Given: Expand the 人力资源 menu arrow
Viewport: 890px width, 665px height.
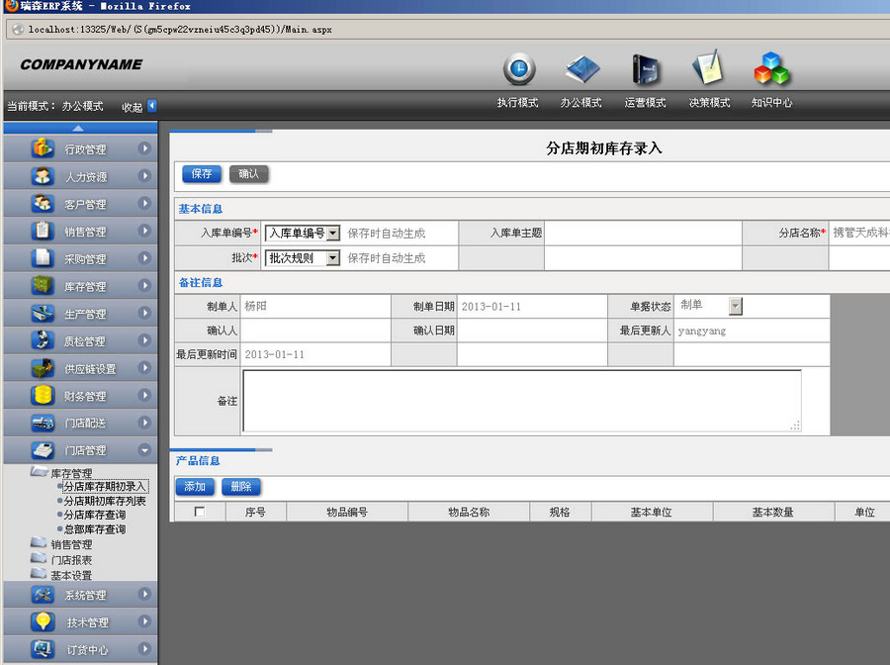Looking at the screenshot, I should pos(144,176).
